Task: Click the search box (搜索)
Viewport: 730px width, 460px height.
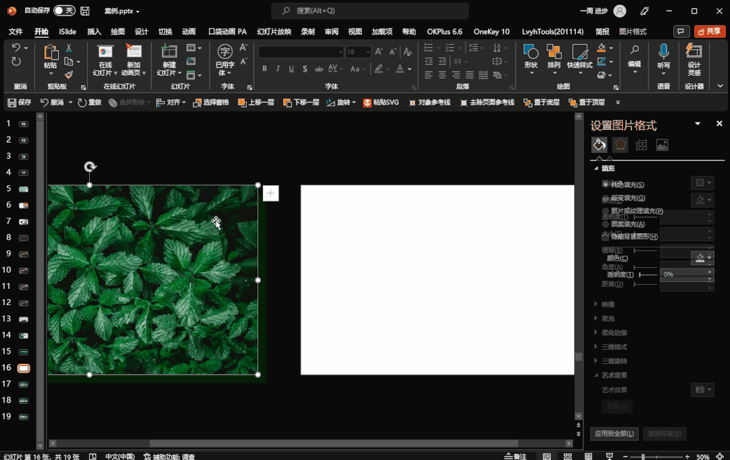Action: [370, 11]
